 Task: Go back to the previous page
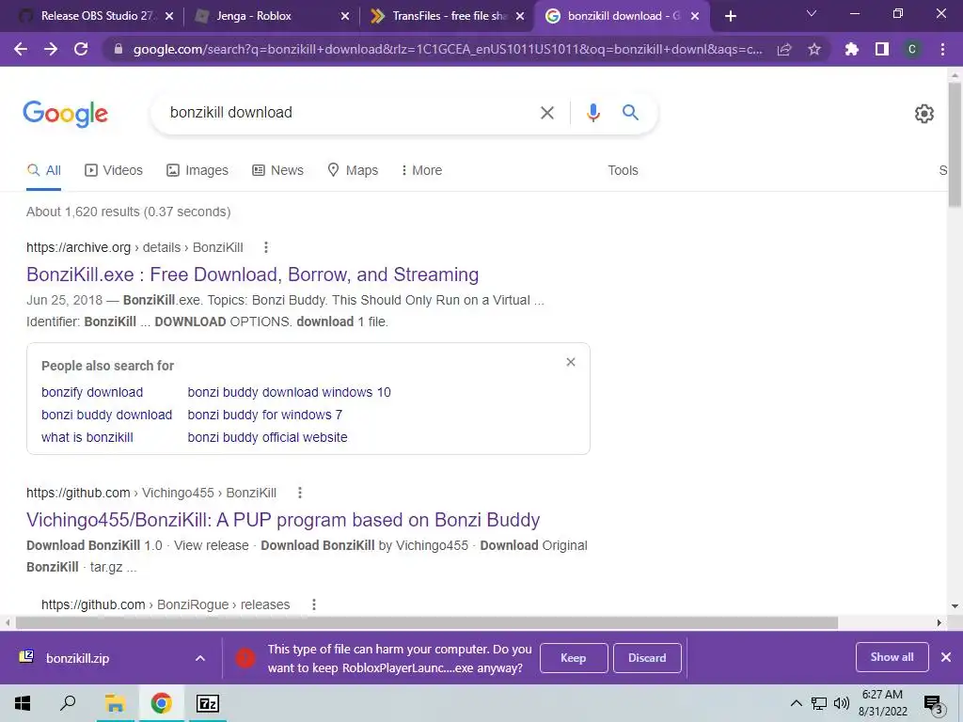point(21,49)
